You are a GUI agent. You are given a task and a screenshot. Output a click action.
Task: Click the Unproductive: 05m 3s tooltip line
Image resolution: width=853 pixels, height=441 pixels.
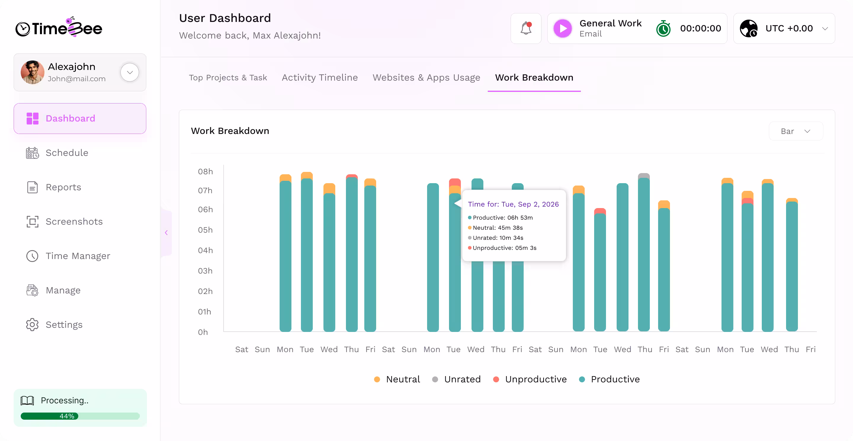click(x=502, y=248)
